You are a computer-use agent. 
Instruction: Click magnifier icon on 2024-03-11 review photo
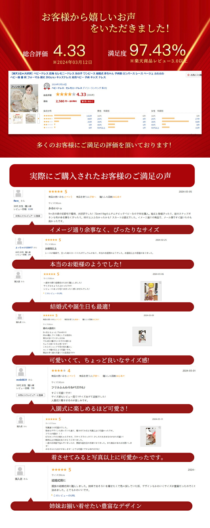pyautogui.click(x=159, y=428)
